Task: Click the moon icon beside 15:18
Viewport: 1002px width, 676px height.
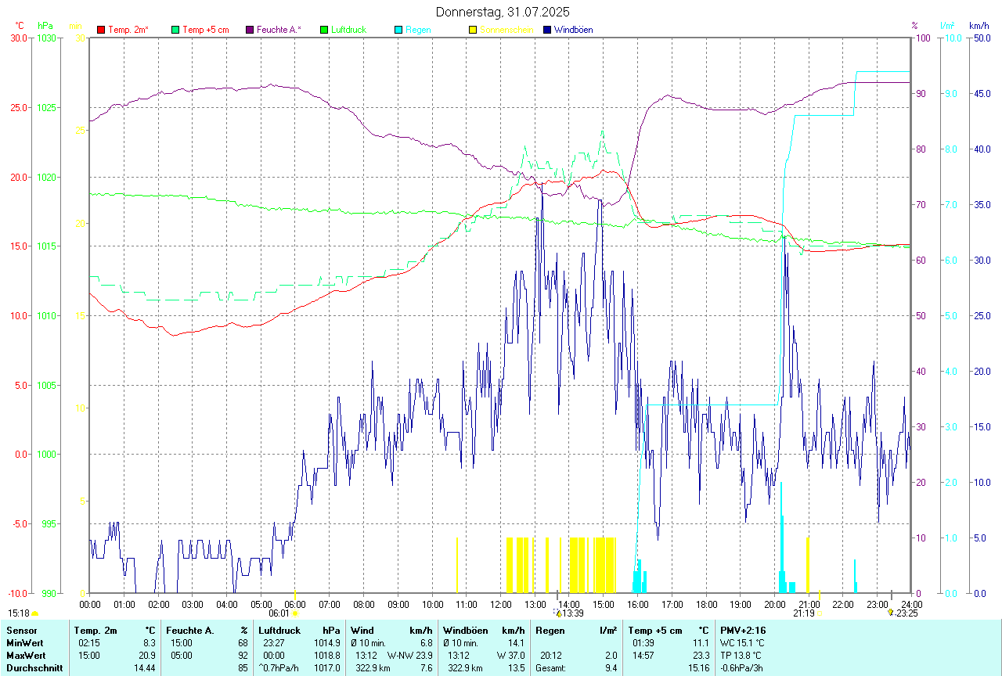Action: click(34, 614)
